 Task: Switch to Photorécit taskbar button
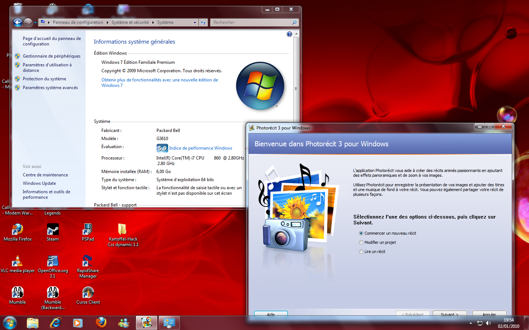[147, 323]
